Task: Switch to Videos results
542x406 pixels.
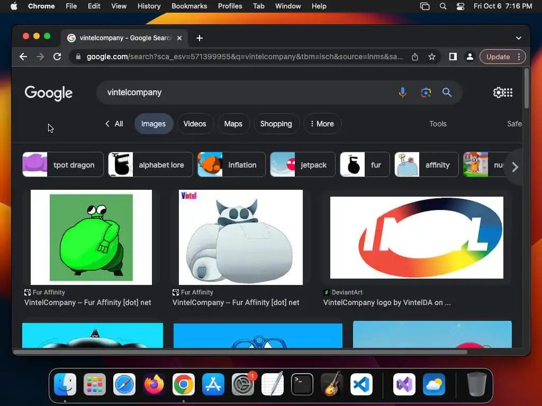Action: point(195,124)
